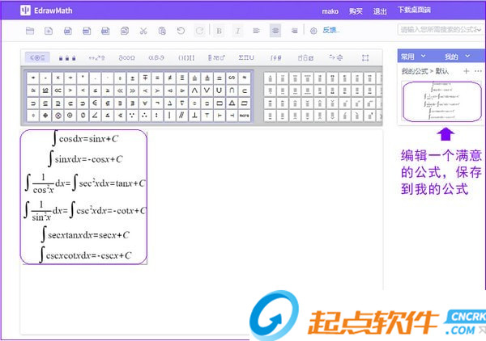Insert the plus-minus ± symbol
Image resolution: width=486 pixels, height=341 pixels.
[x=132, y=78]
